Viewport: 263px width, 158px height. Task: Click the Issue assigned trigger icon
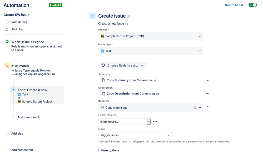coord(7,42)
